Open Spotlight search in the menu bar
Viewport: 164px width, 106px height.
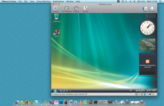tap(160, 1)
